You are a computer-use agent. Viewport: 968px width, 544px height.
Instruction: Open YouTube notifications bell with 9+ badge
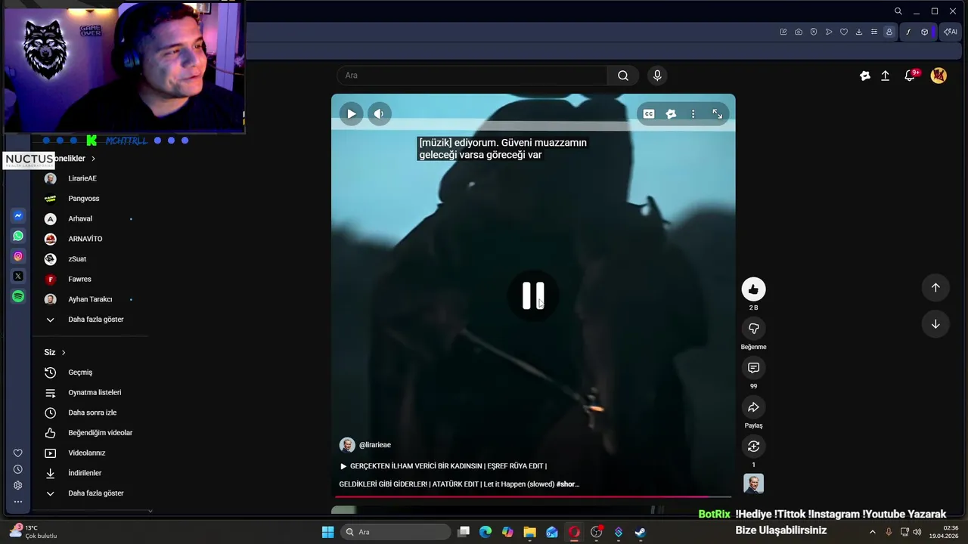pos(911,76)
